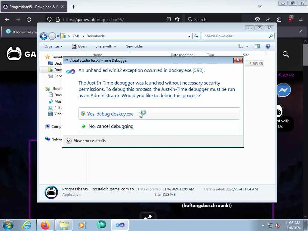Select Recent Places in Explorer sidebar
The height and width of the screenshot is (231, 308).
(55, 76)
